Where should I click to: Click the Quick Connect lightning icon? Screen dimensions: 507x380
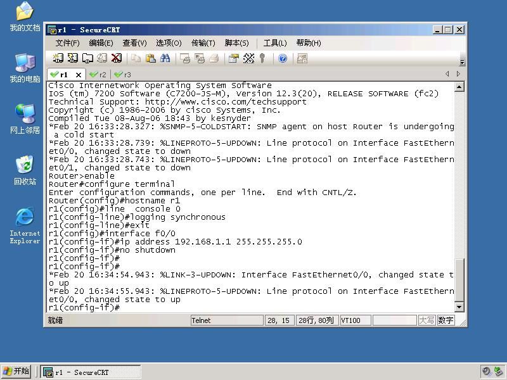(73, 58)
